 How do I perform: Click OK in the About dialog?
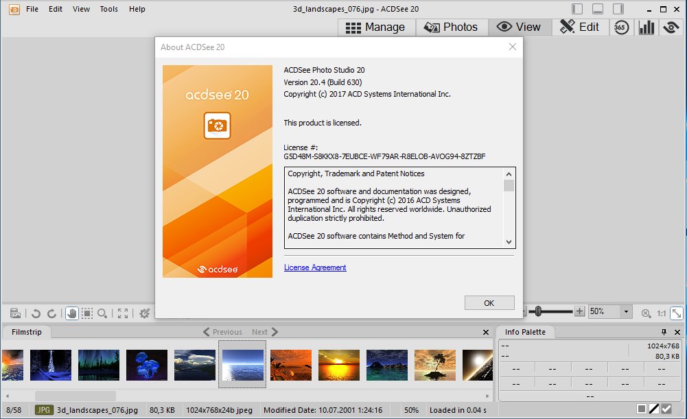(489, 303)
